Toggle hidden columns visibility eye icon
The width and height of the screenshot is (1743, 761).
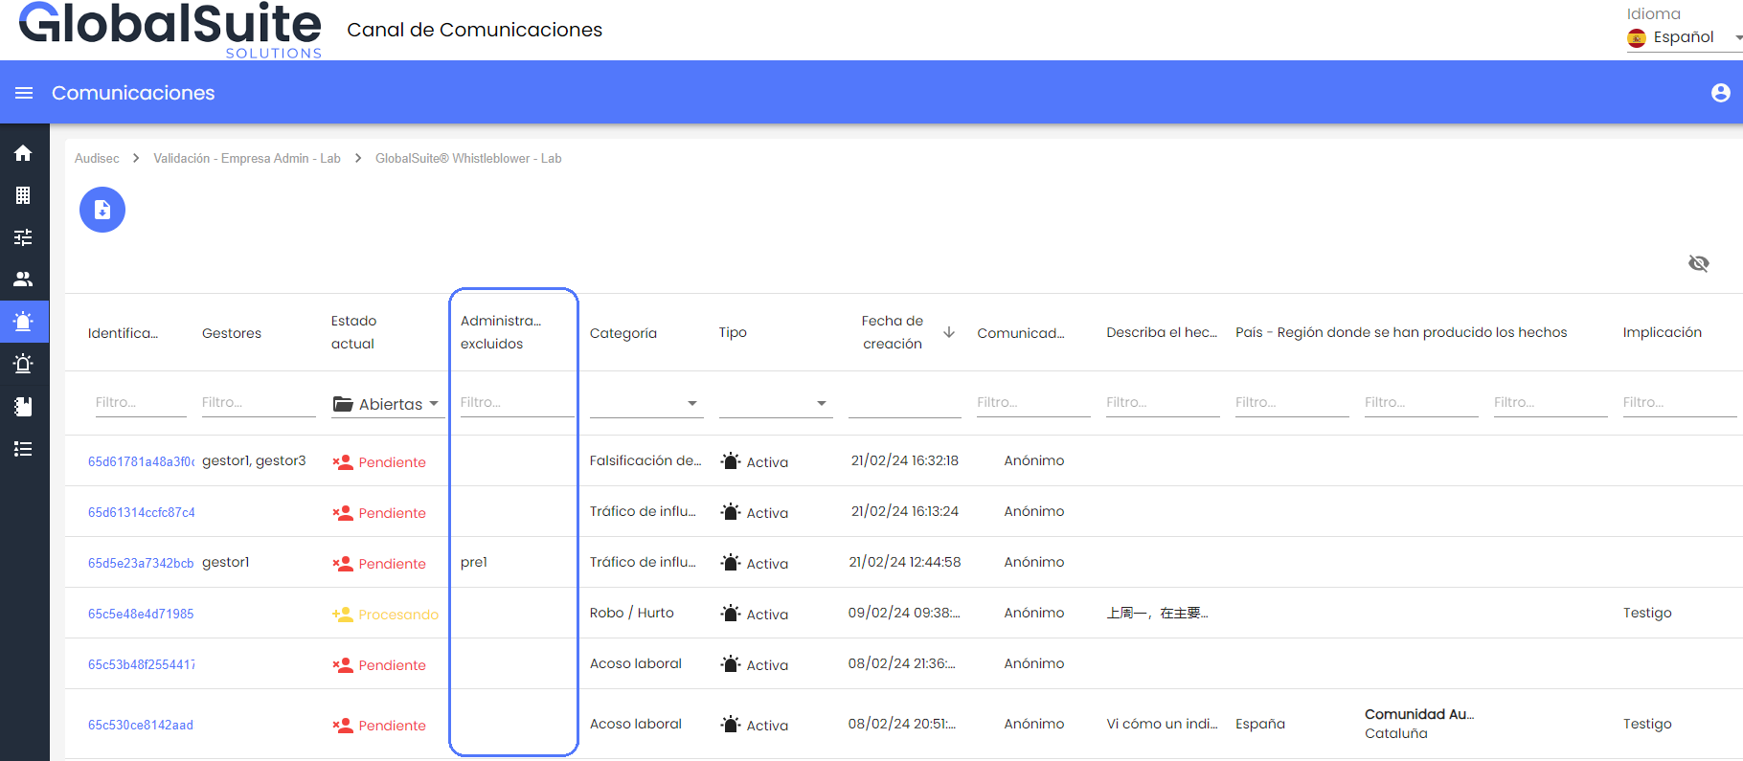point(1698,263)
